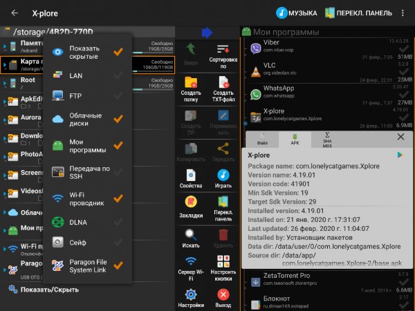415x311 pixels.
Task: Start Сервер Wi-Fi from toolbar
Action: click(x=191, y=268)
